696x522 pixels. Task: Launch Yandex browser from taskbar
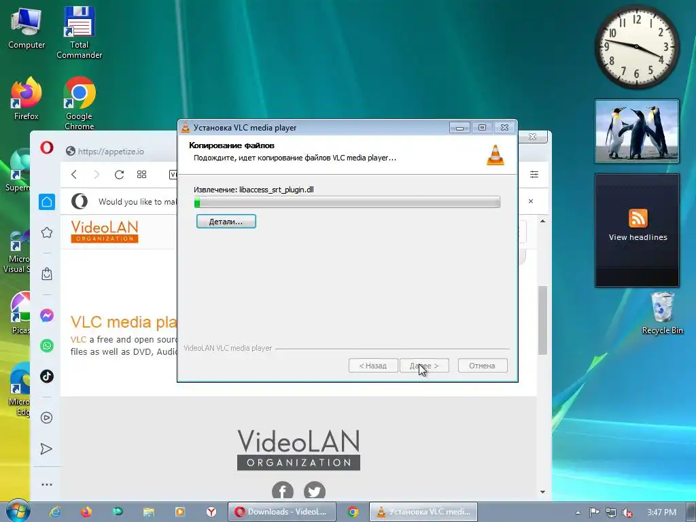pos(211,512)
